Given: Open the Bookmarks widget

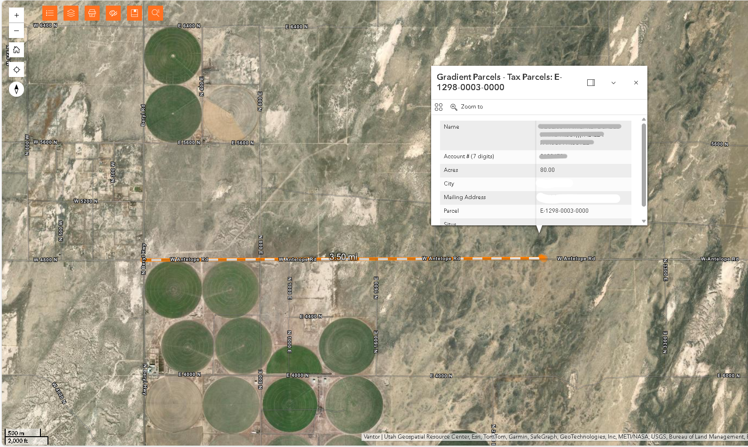Looking at the screenshot, I should 134,13.
